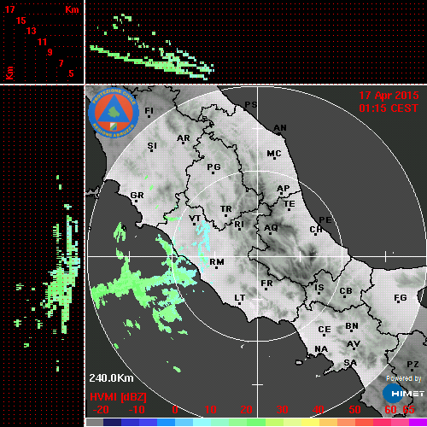Click the '30' dBZ scale value
427x427 pixels.
coord(283,410)
